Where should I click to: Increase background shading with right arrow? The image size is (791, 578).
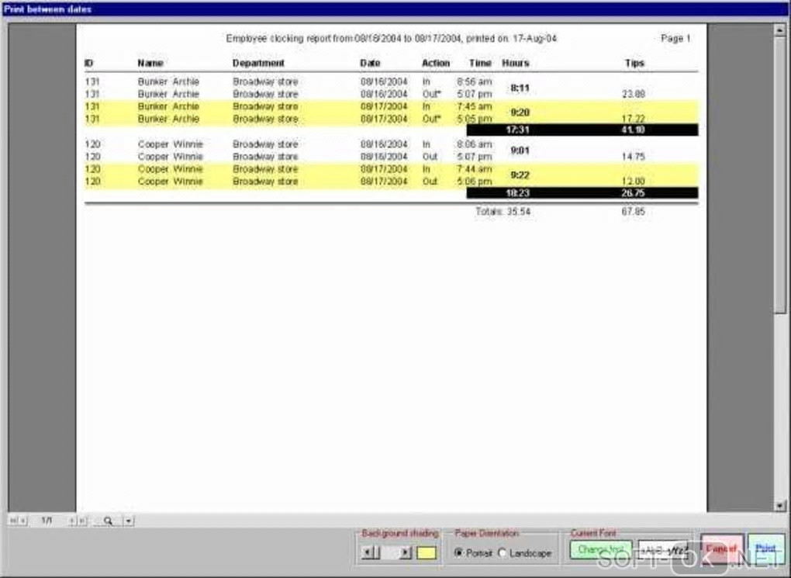[x=406, y=552]
